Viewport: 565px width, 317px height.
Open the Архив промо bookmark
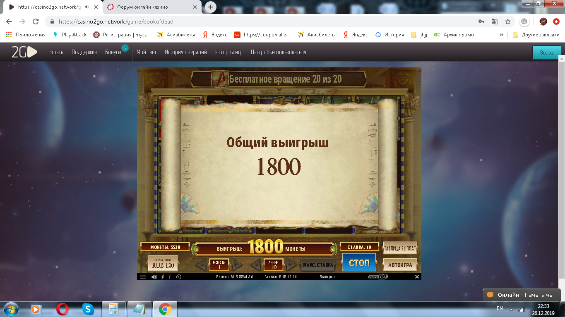coord(454,35)
